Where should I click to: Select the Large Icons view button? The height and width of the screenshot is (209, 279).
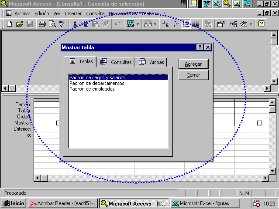click(165, 24)
